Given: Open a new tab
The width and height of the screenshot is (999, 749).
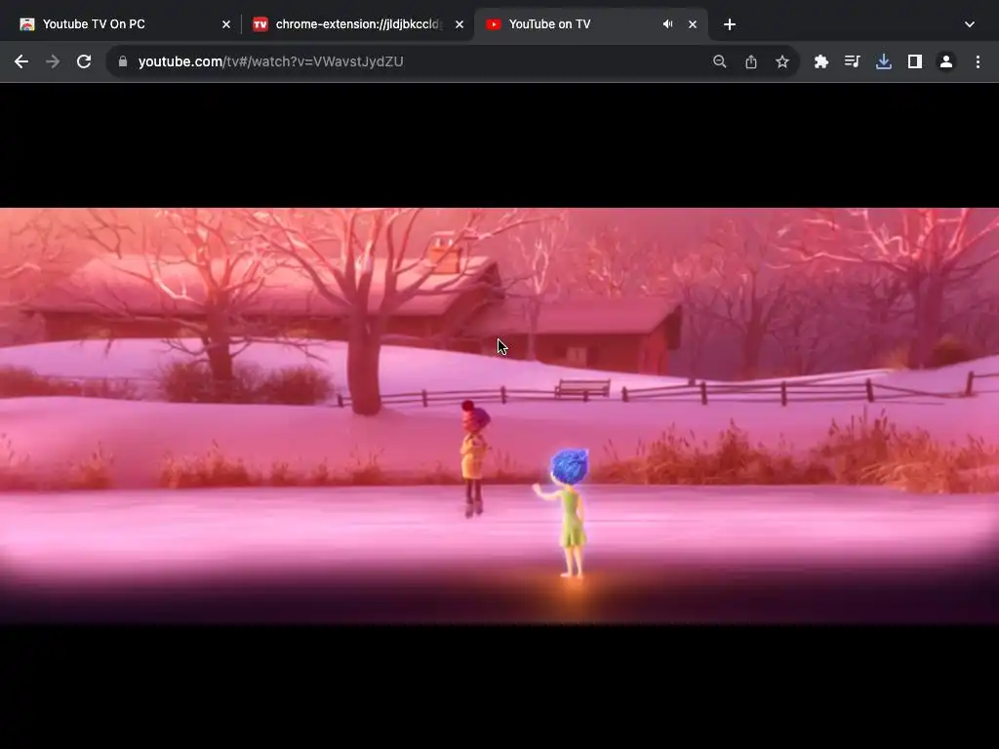Looking at the screenshot, I should [x=730, y=24].
